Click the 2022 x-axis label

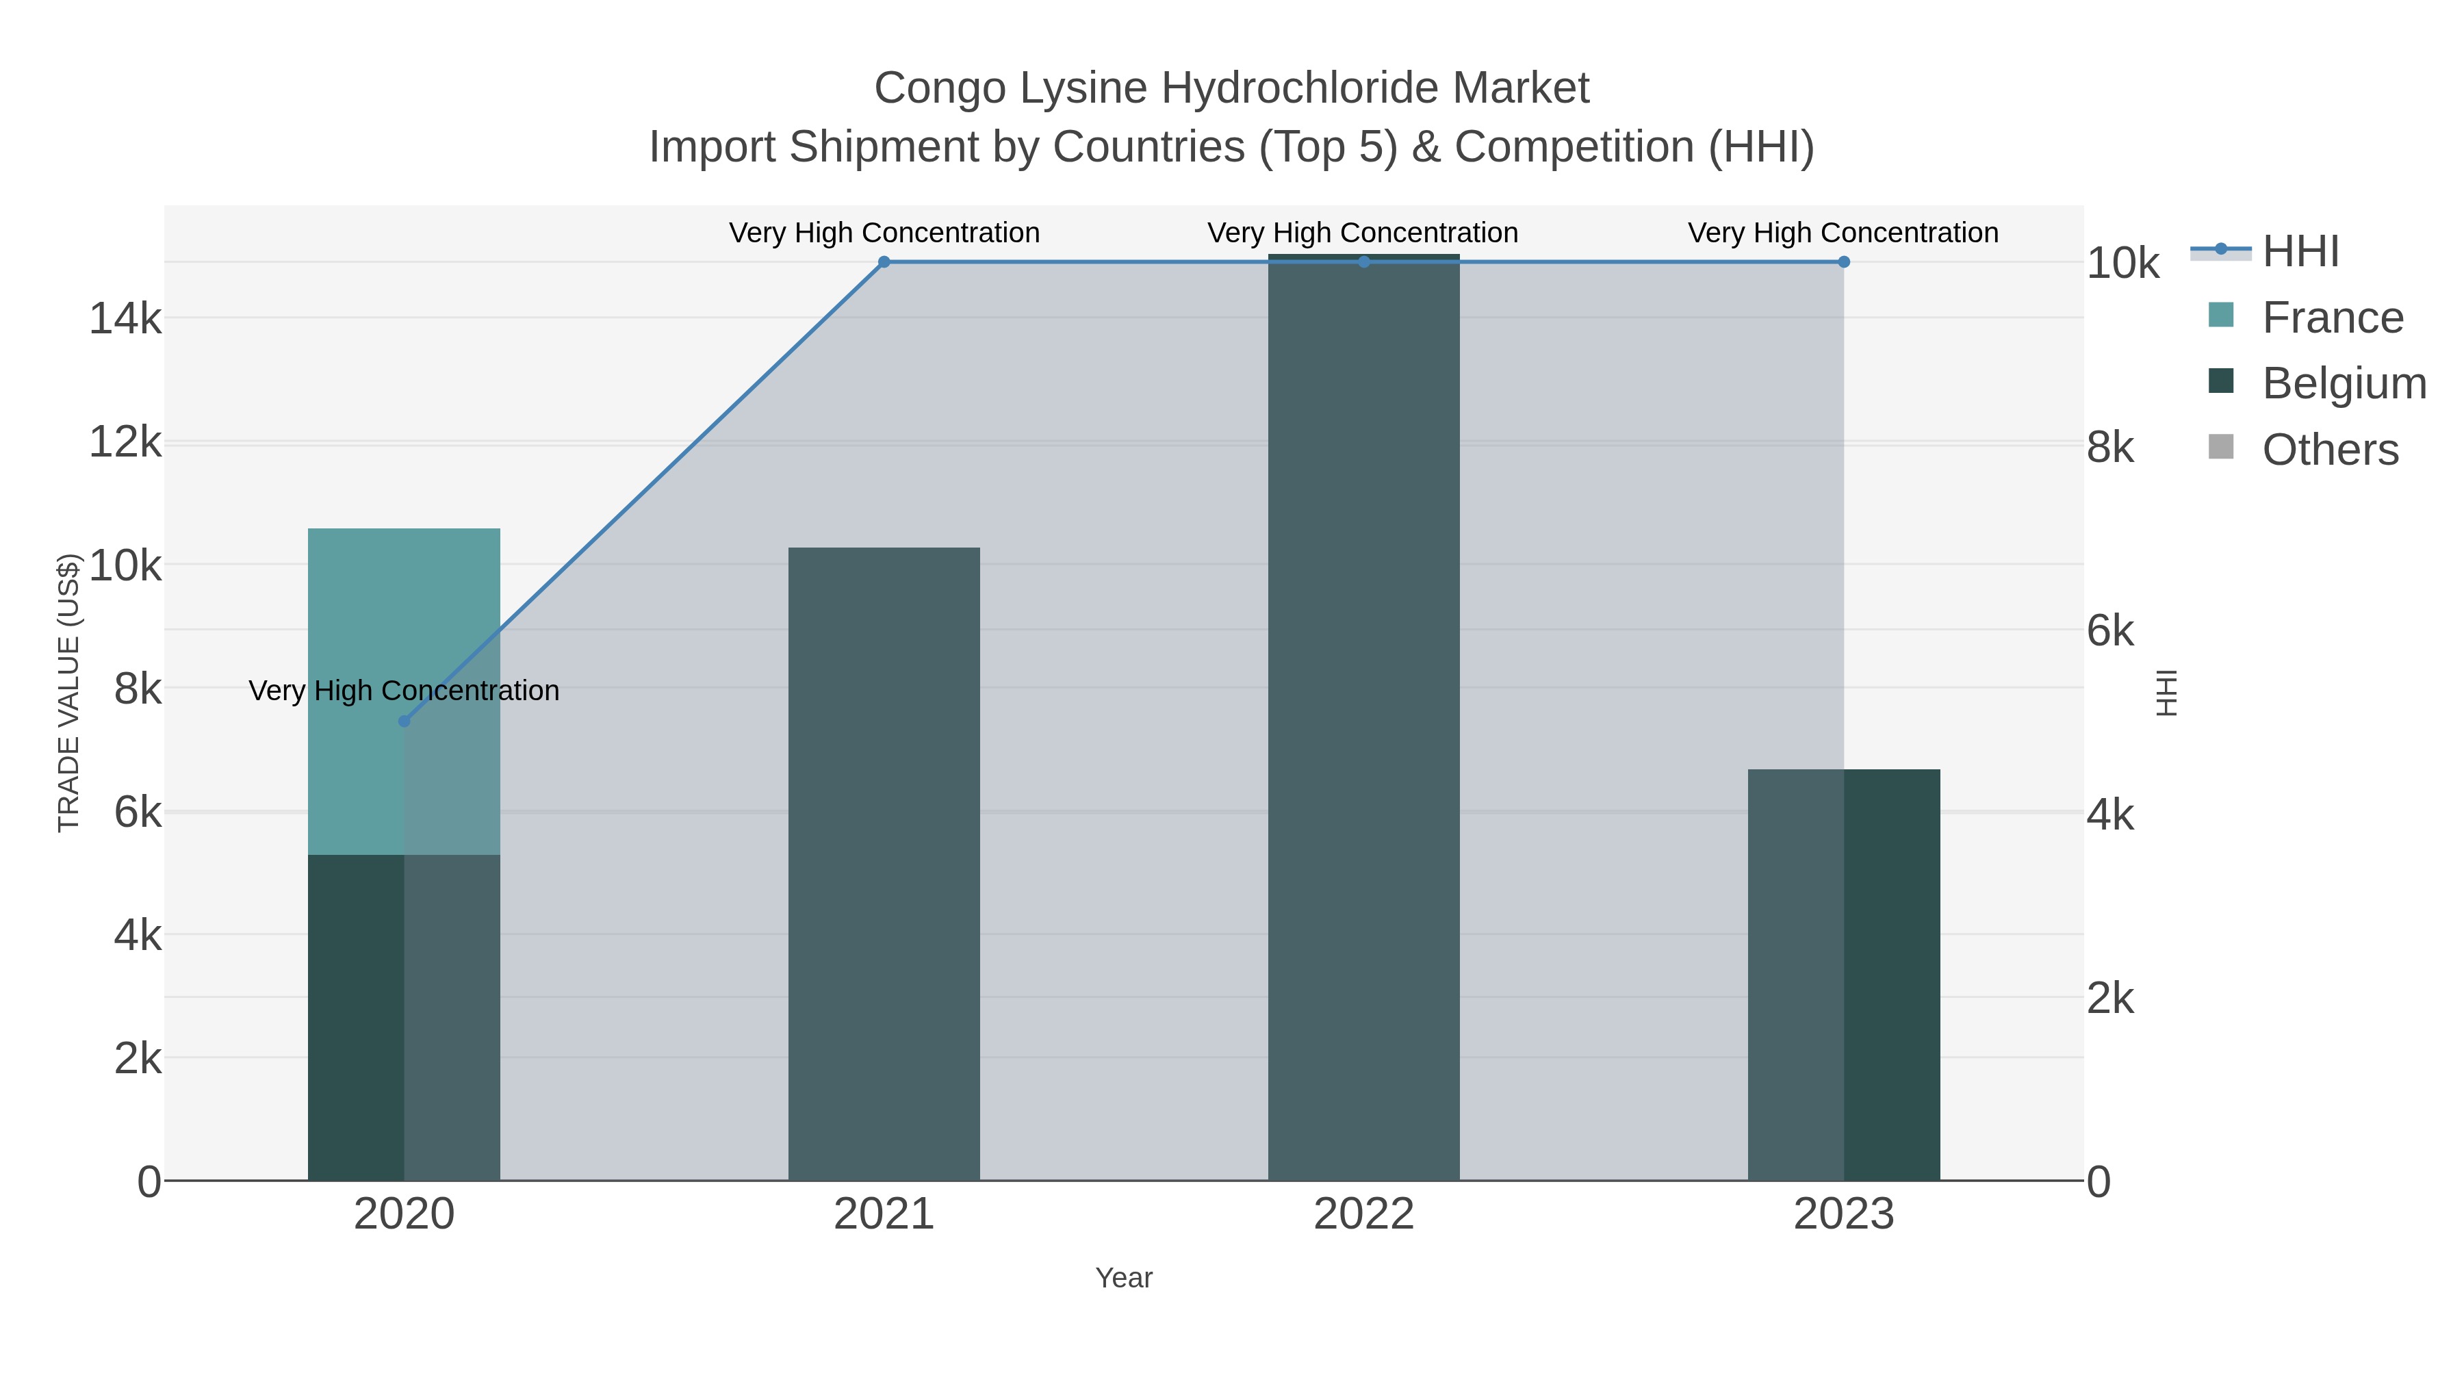pos(1364,1215)
